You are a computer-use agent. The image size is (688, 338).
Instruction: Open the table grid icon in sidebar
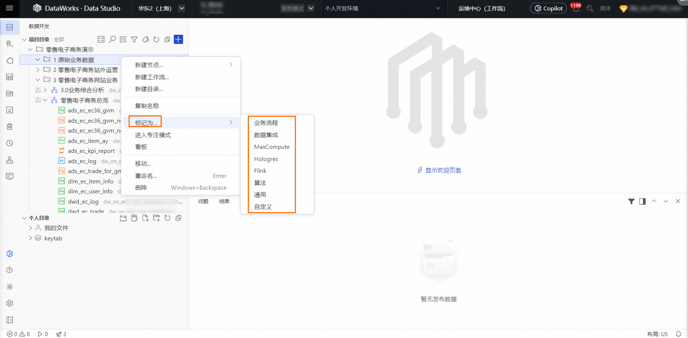(x=9, y=77)
